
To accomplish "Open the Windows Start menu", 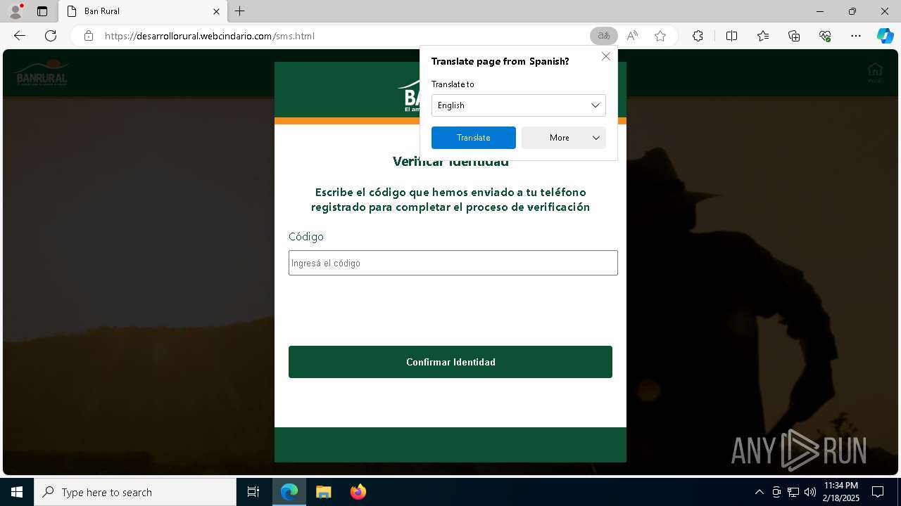I will (x=17, y=492).
